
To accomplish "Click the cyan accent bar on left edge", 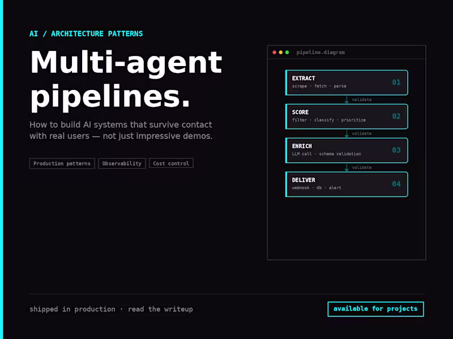I will pyautogui.click(x=2, y=169).
